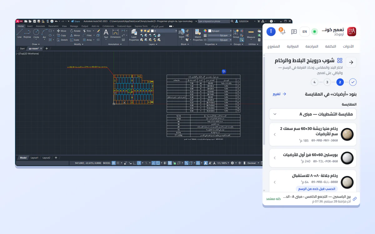The width and height of the screenshot is (375, 234).
Task: Click the احسب قبل كده من الرسم chip
Action: coord(317,189)
